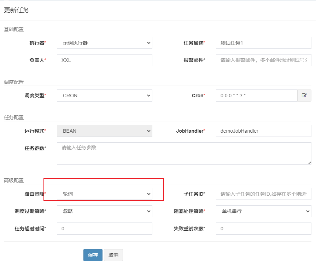316x265 pixels.
Task: Expand the 调度类型 CRON dropdown
Action: (104, 96)
